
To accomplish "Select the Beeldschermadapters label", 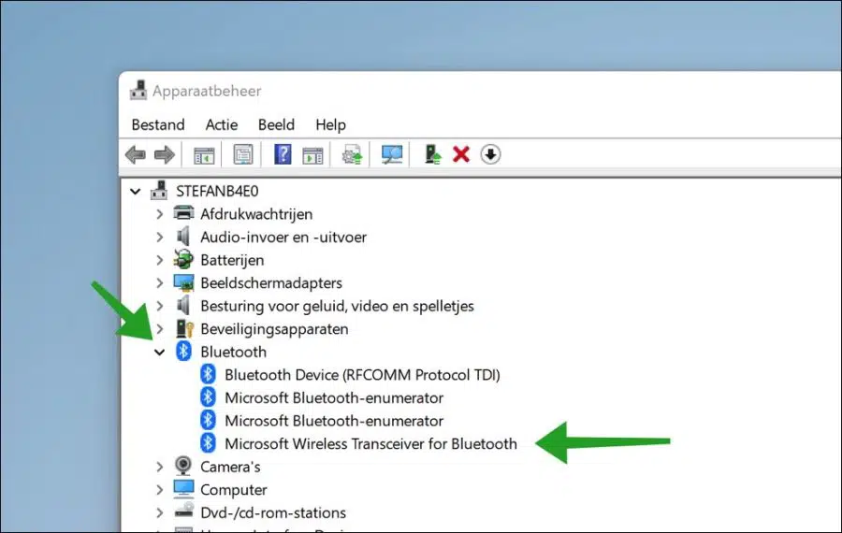I will (x=271, y=283).
